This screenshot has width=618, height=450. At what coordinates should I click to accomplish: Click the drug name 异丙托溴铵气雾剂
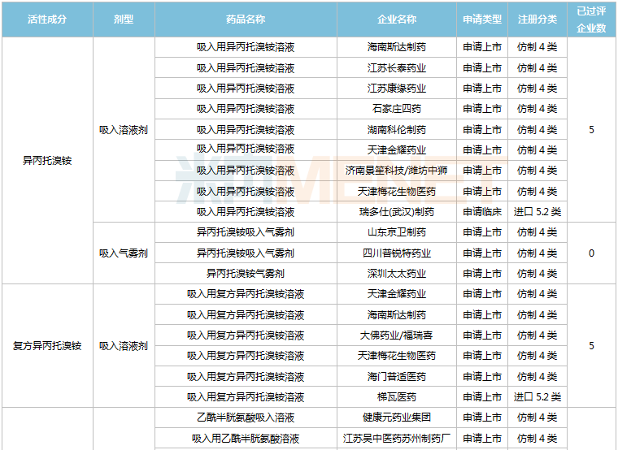click(246, 273)
